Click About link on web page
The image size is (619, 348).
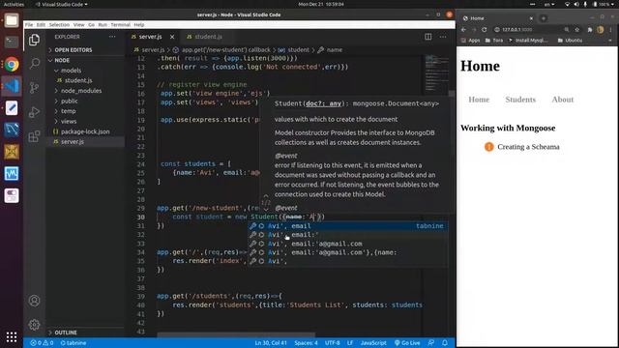point(563,100)
